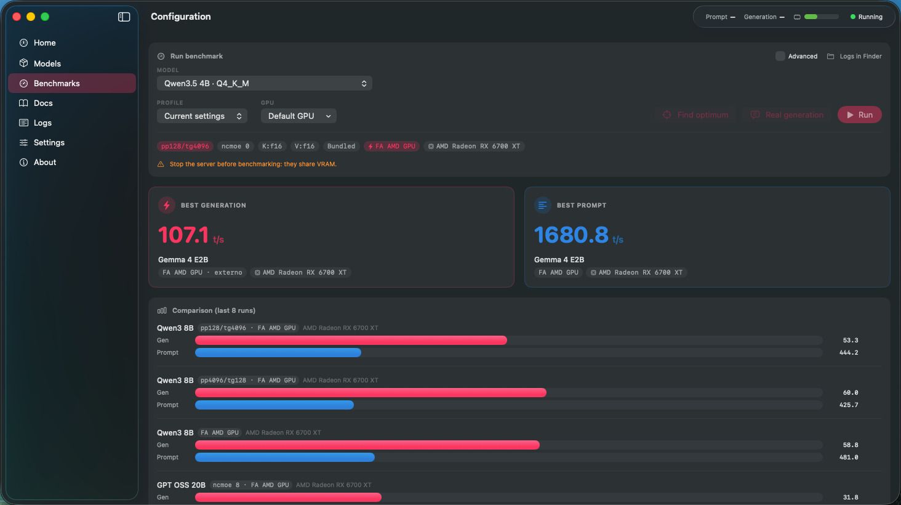Click the Find optimum button
Screen dimensions: 901x505
[695, 115]
